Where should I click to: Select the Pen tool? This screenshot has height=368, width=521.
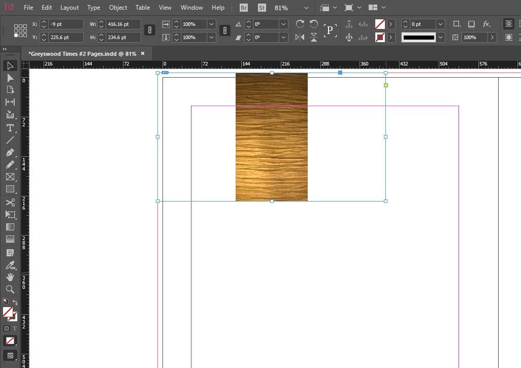[10, 152]
